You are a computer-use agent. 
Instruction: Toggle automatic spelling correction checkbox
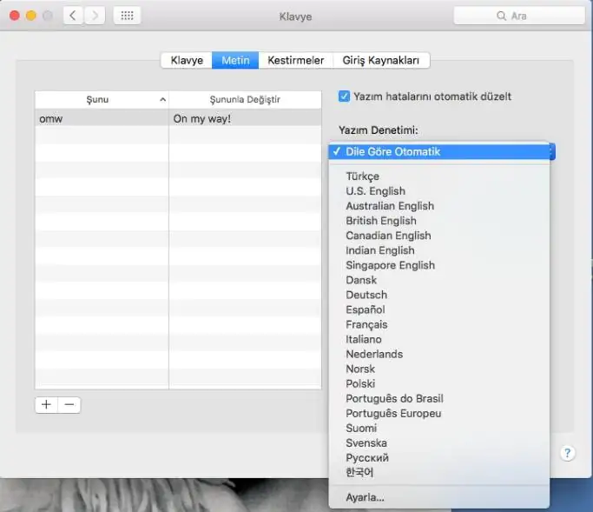(345, 96)
